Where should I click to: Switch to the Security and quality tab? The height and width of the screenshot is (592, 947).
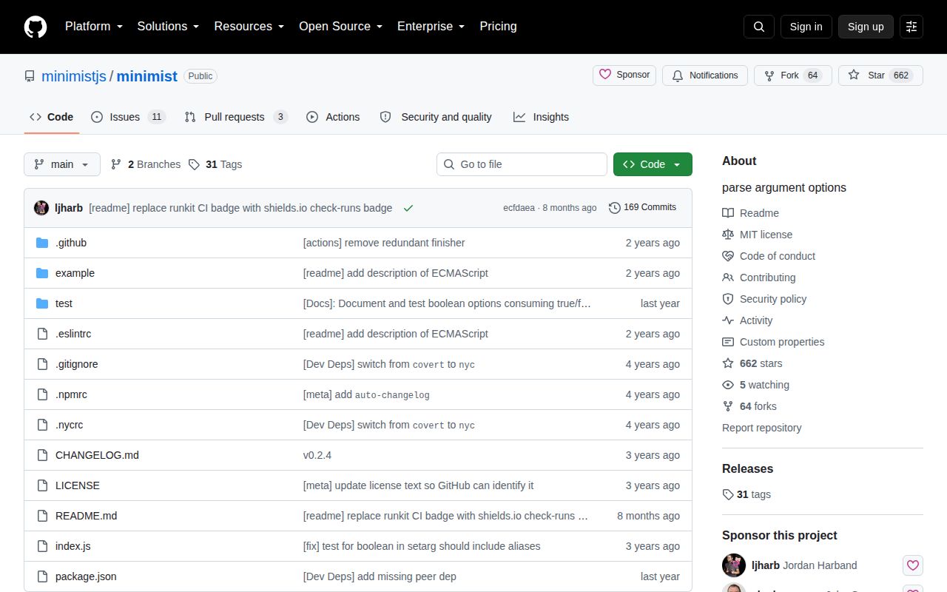tap(436, 117)
